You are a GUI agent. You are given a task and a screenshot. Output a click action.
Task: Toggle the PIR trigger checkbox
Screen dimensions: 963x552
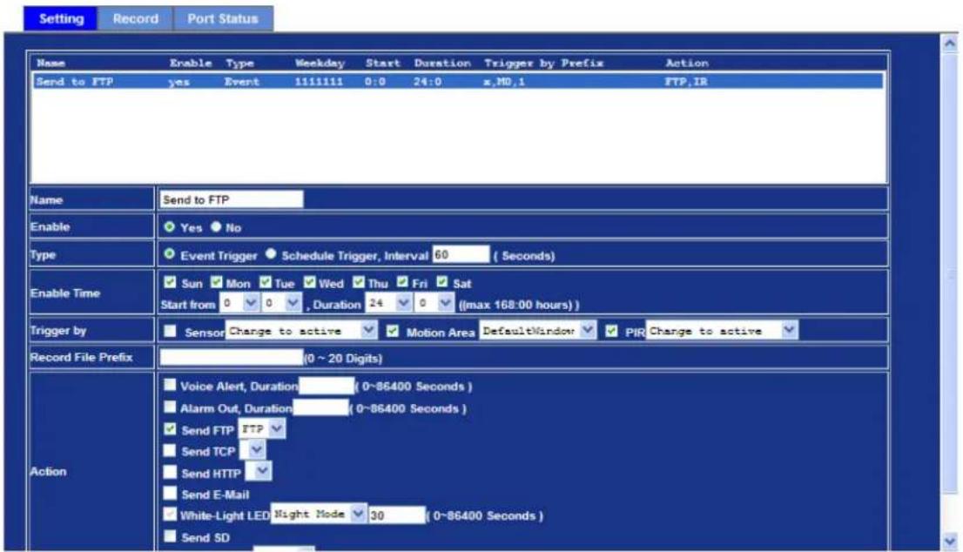pyautogui.click(x=611, y=331)
